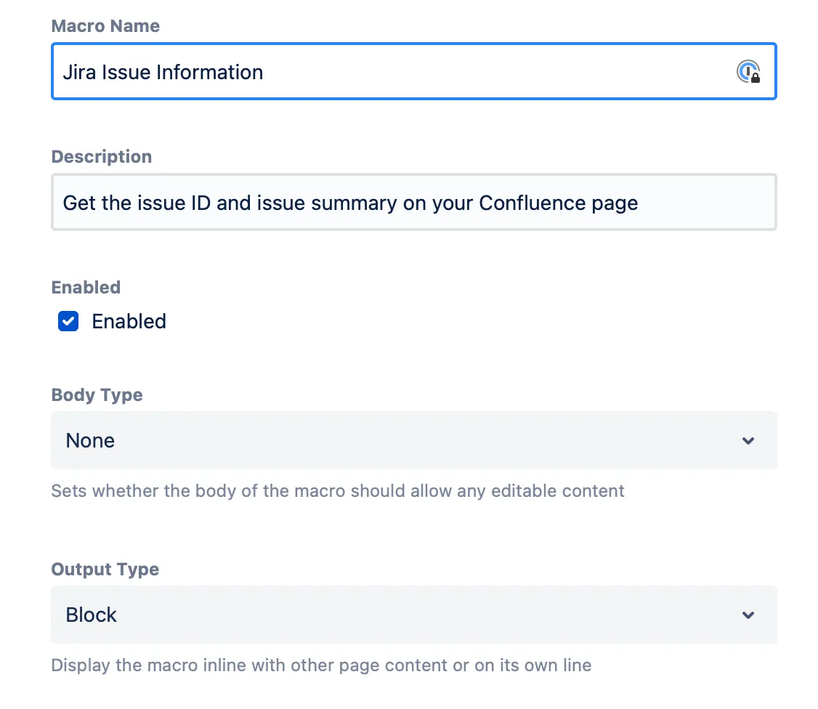818x709 pixels.
Task: Click the 'Display the macro inline' helper text
Action: click(321, 665)
